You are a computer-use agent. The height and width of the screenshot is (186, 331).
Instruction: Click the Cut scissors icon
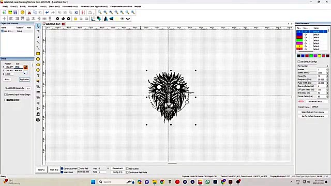tap(29, 12)
